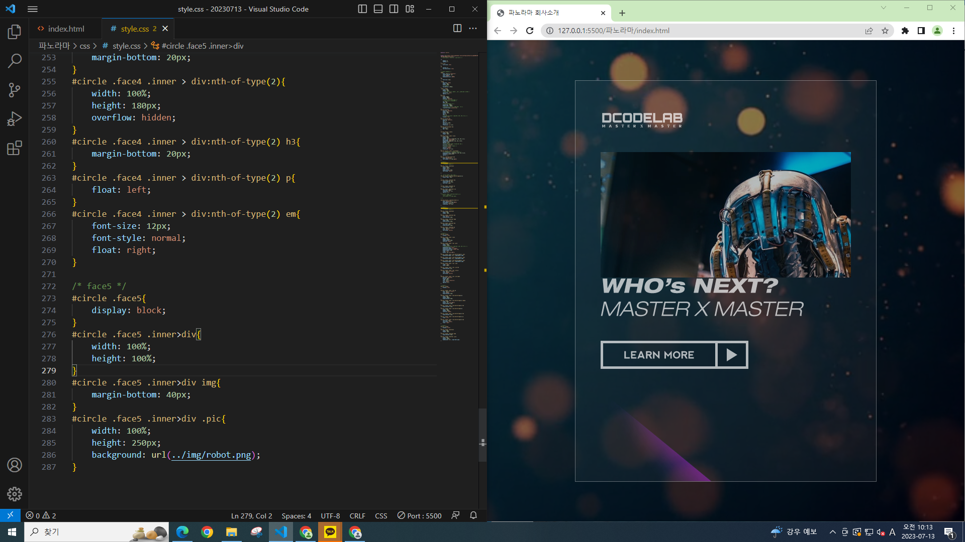This screenshot has width=965, height=542.
Task: Click the Chrome address bar URL
Action: point(613,31)
